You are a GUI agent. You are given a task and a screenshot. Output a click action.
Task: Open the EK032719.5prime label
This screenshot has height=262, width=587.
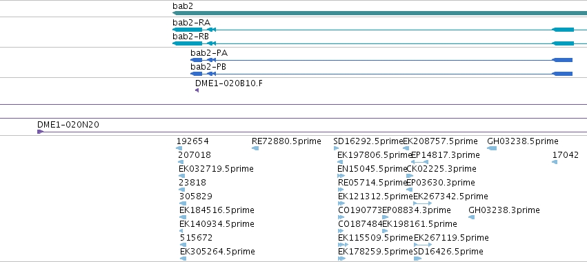(x=216, y=169)
